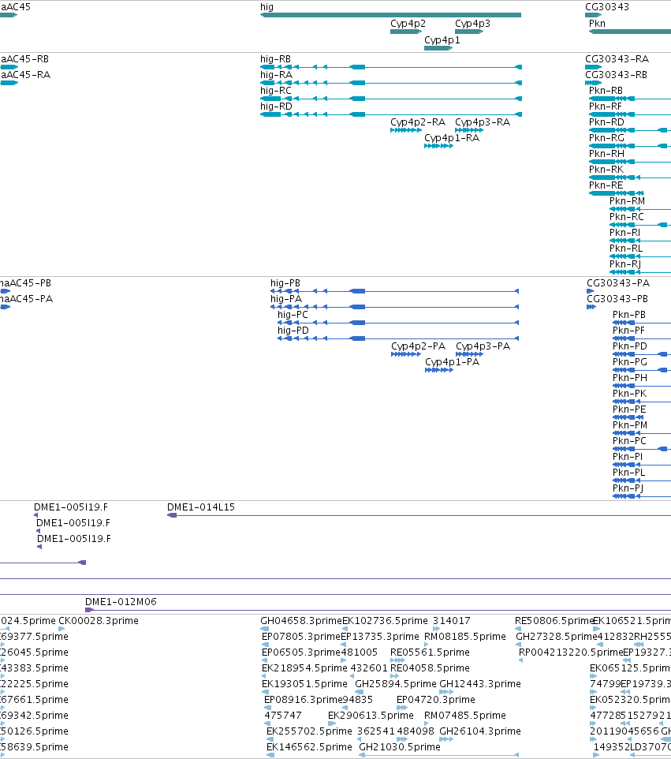671x759 pixels.
Task: Select Pkn-RH transcript
Action: coord(606,153)
